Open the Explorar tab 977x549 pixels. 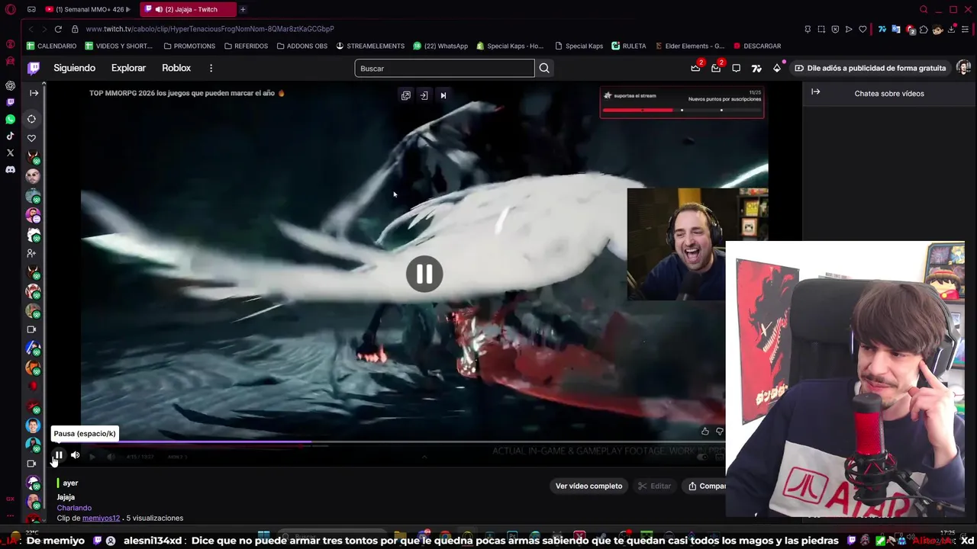click(x=128, y=68)
